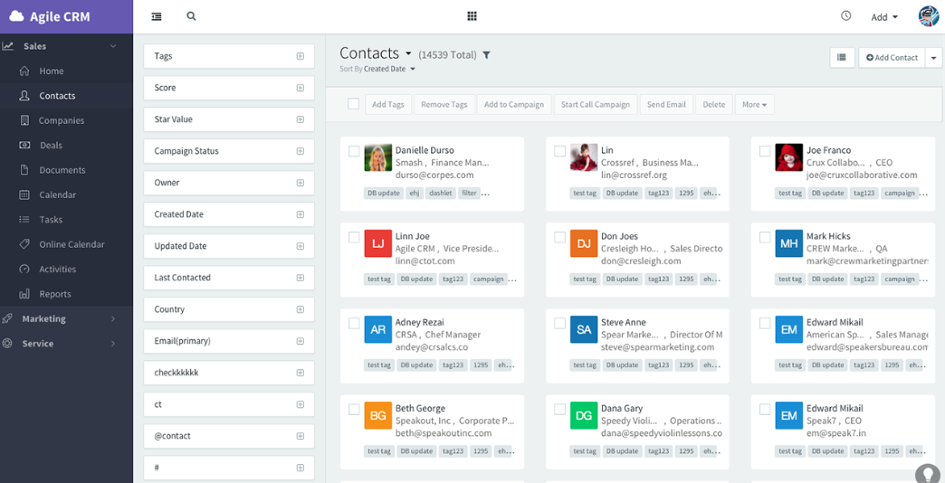Click the 'dashlet' tag on Danielle Durso

click(x=441, y=194)
